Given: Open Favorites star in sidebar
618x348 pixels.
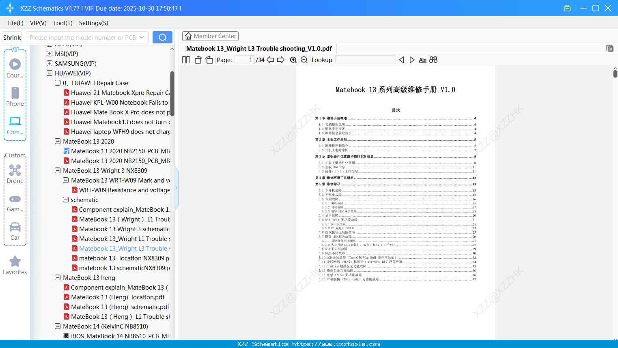Looking at the screenshot, I should (15, 265).
